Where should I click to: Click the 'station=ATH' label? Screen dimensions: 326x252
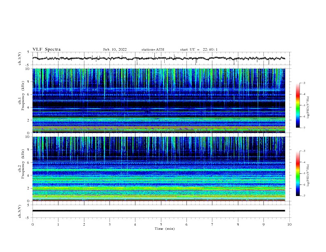[153, 49]
